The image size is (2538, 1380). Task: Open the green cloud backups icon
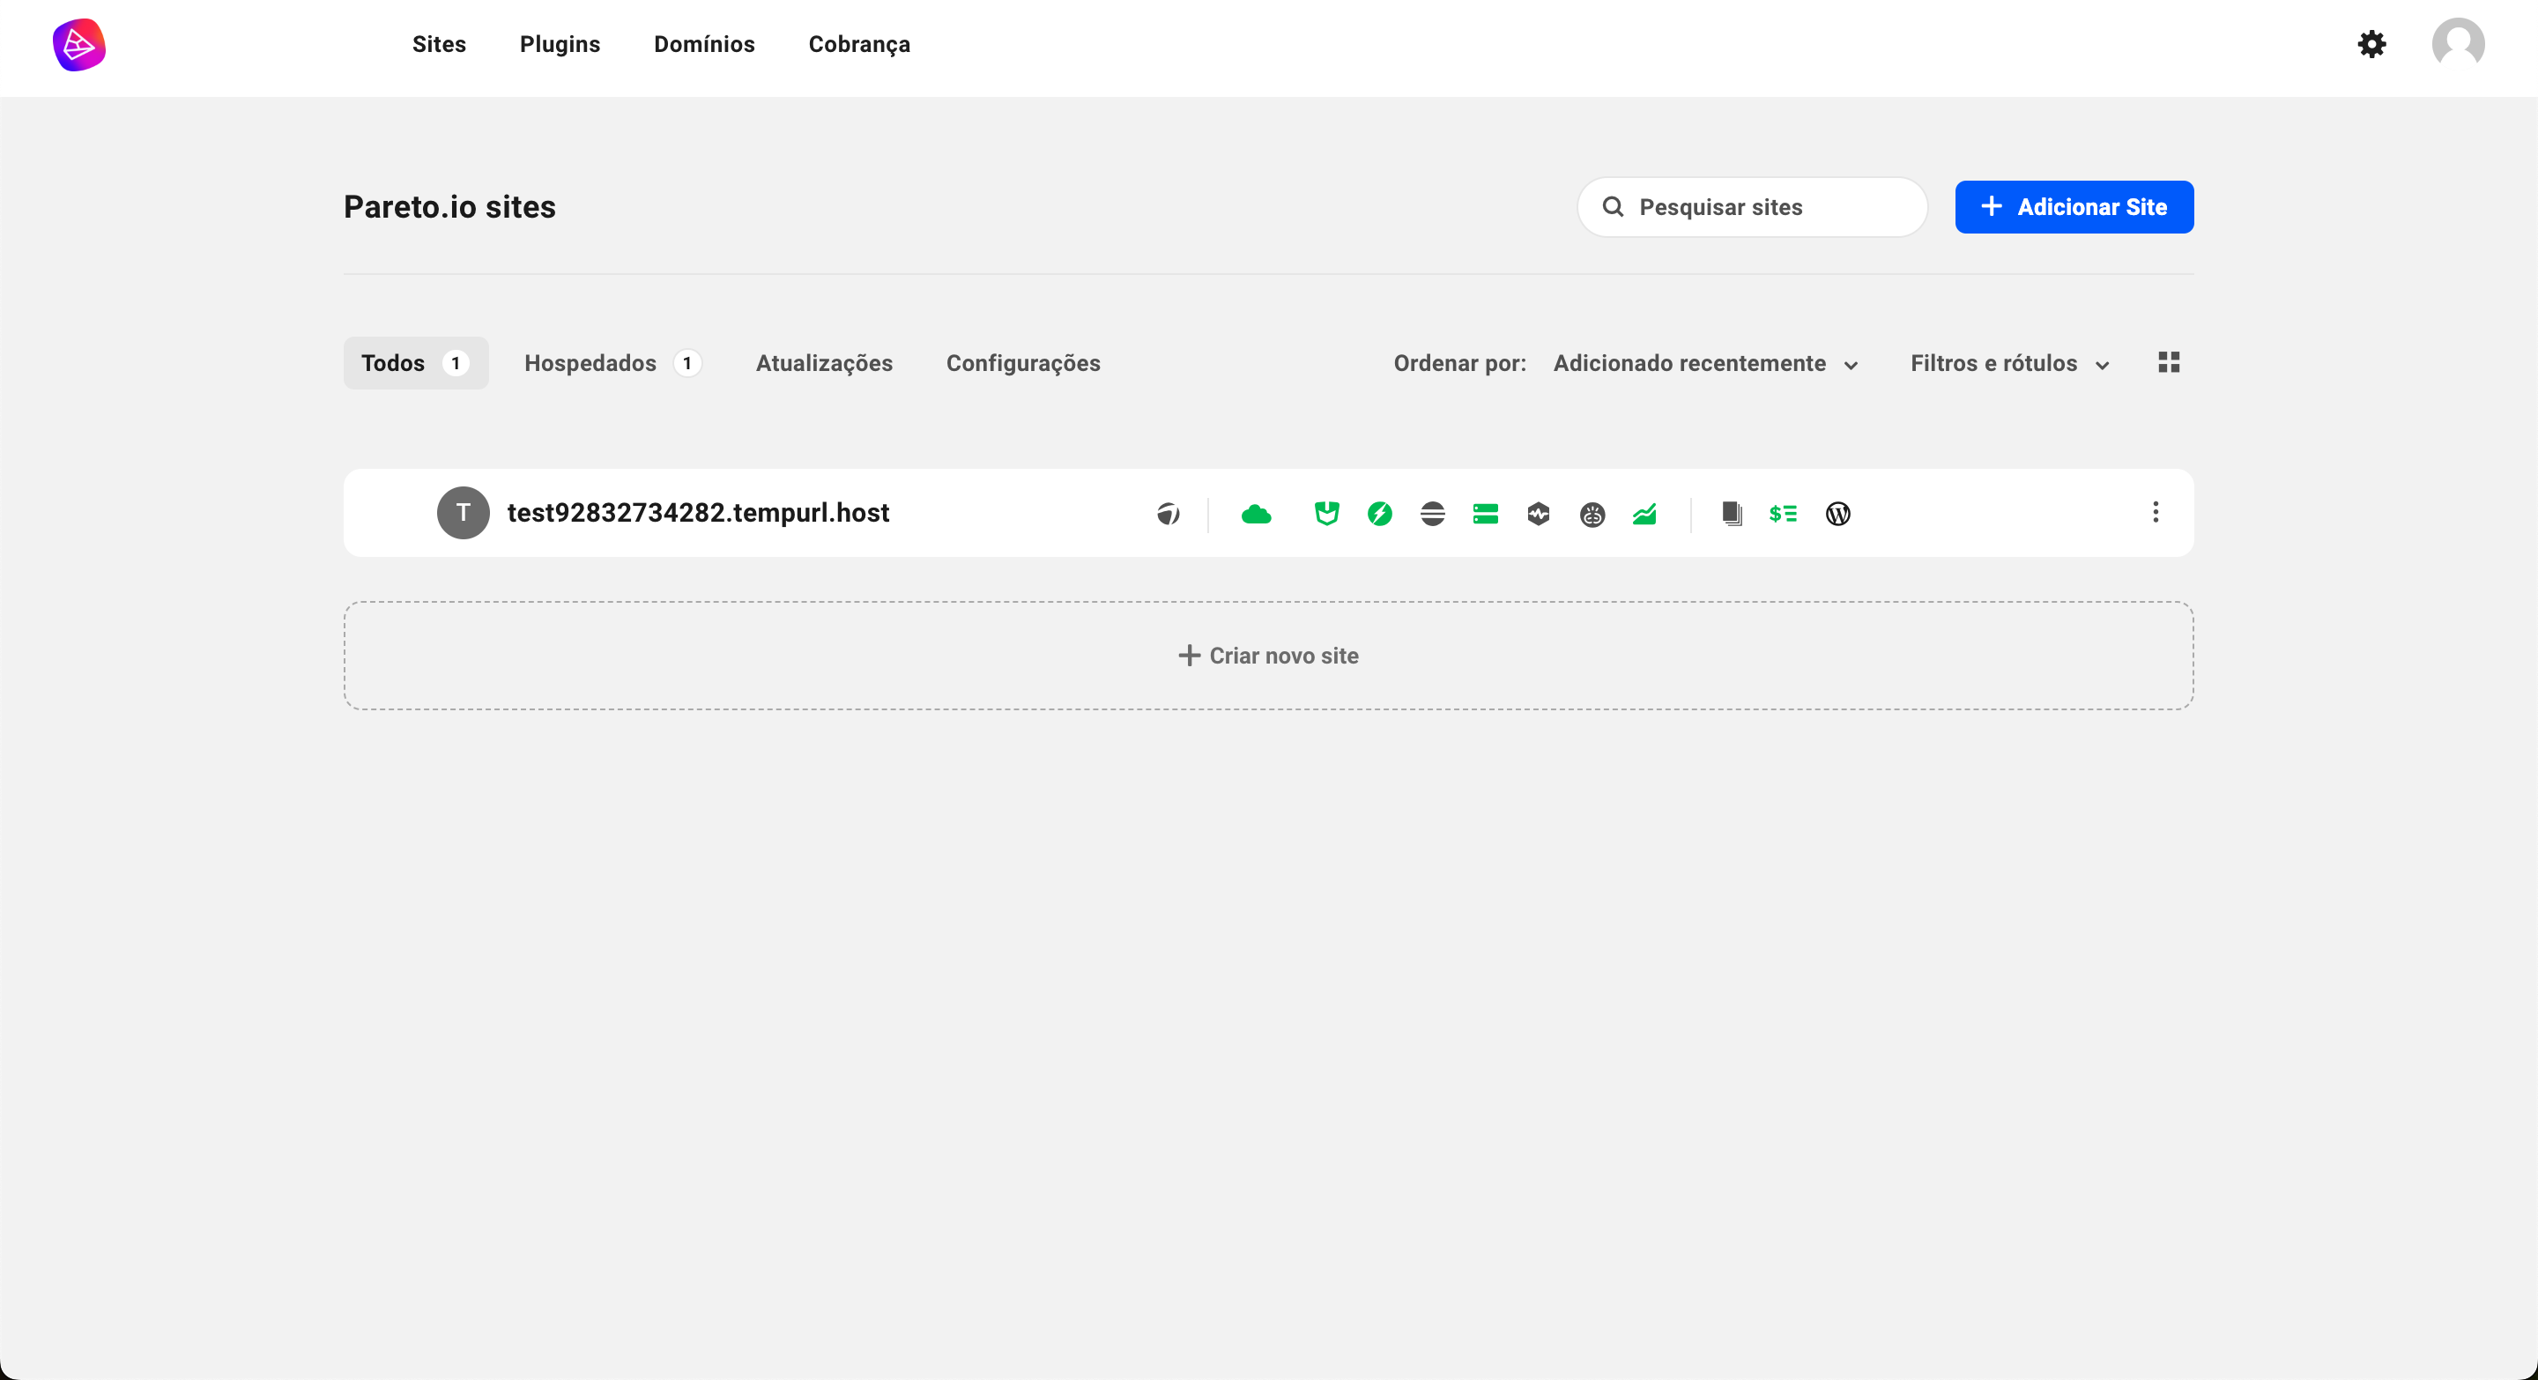1256,513
